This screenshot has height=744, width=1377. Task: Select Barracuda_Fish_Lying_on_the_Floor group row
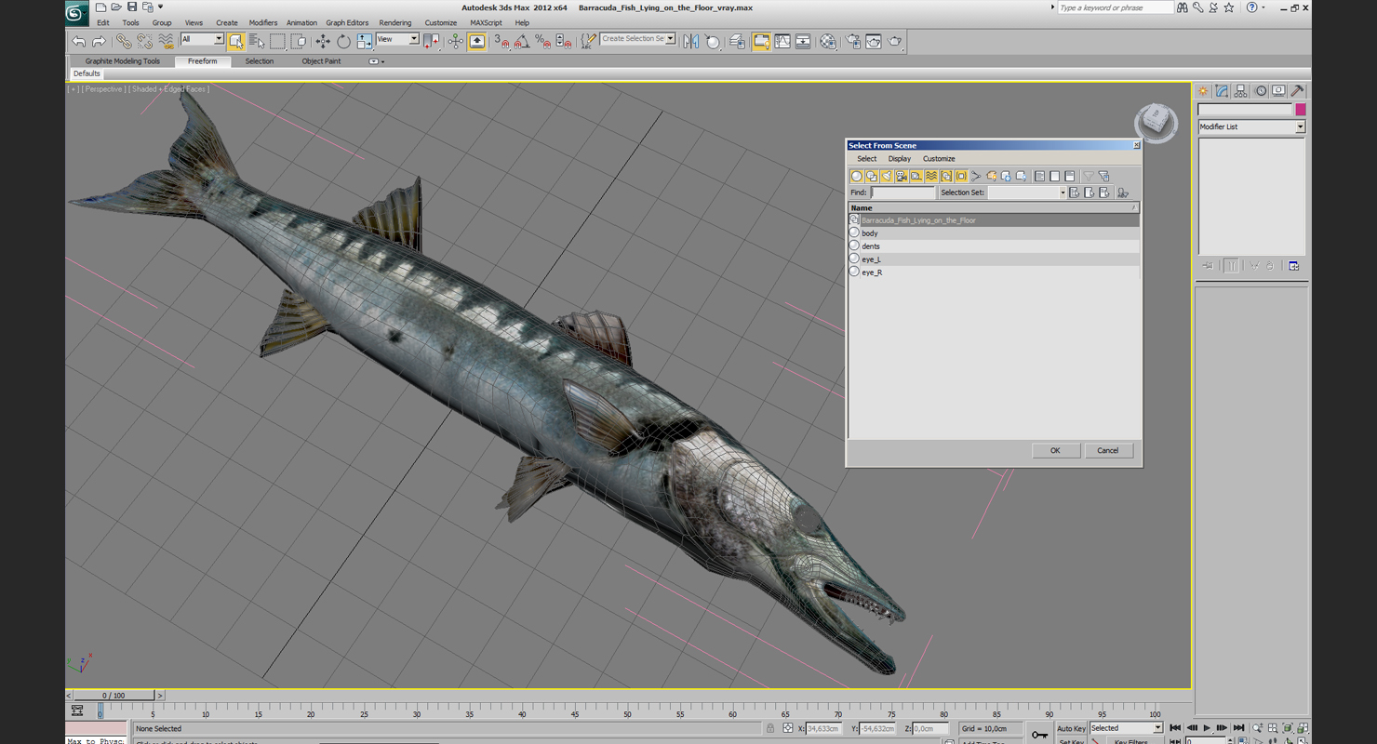click(993, 220)
